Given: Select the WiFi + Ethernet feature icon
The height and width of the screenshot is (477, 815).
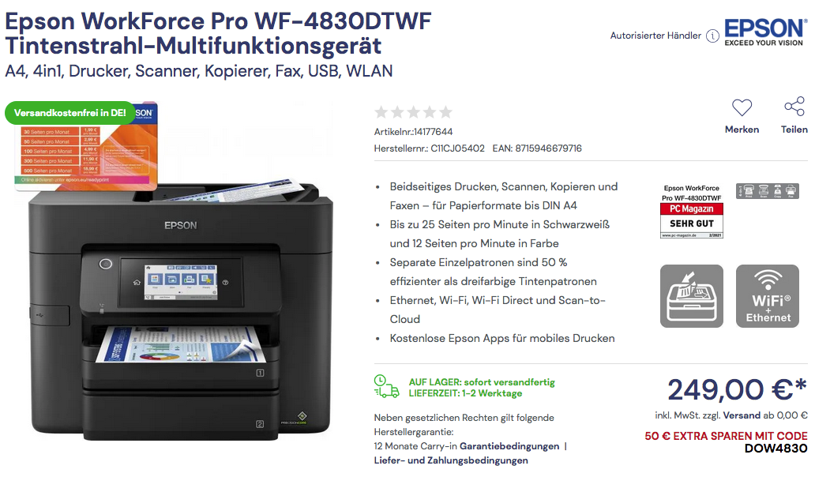Looking at the screenshot, I should coord(768,296).
